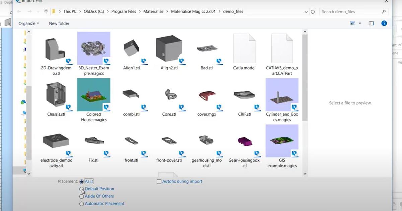Select the purple GearHousingbox.stl file icon

click(244, 142)
